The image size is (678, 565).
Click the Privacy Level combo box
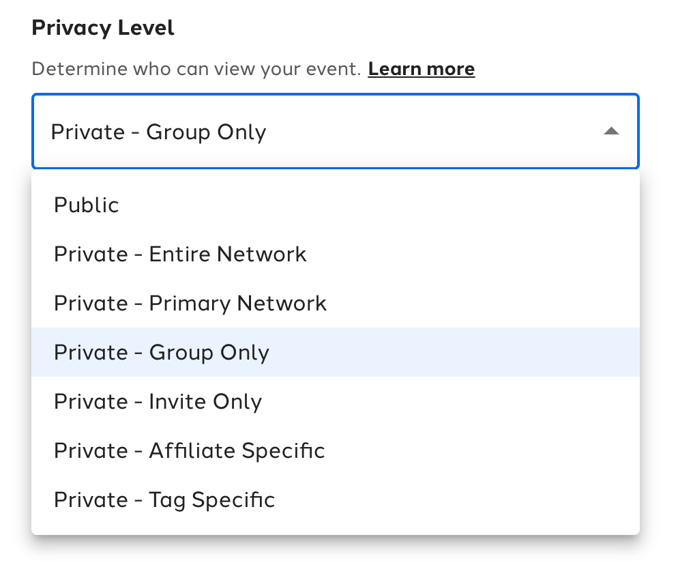point(334,131)
